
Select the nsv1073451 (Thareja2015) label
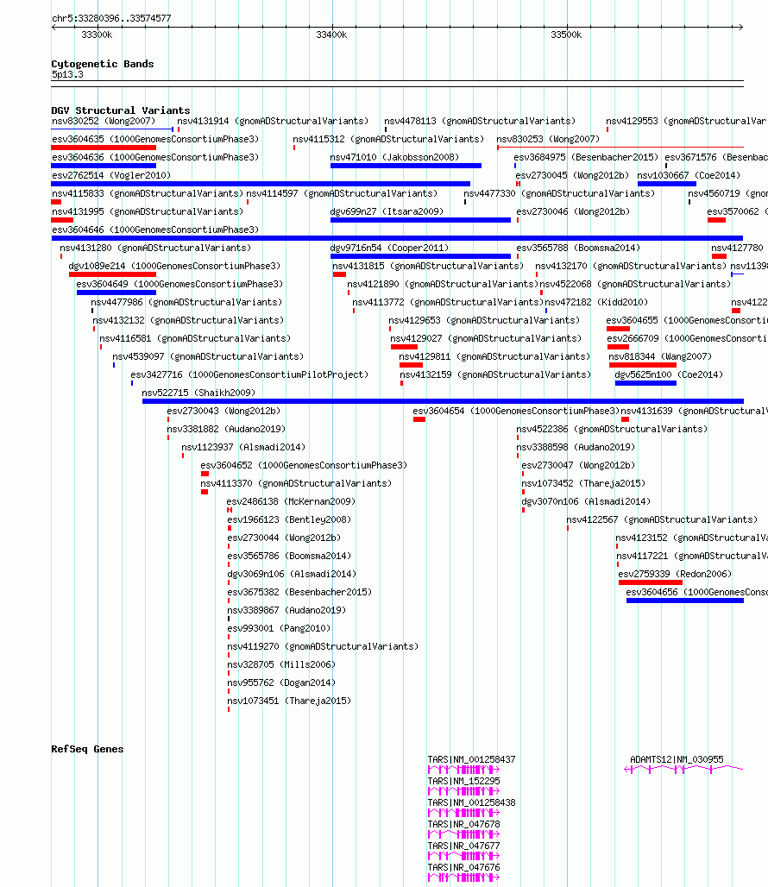[x=290, y=701]
